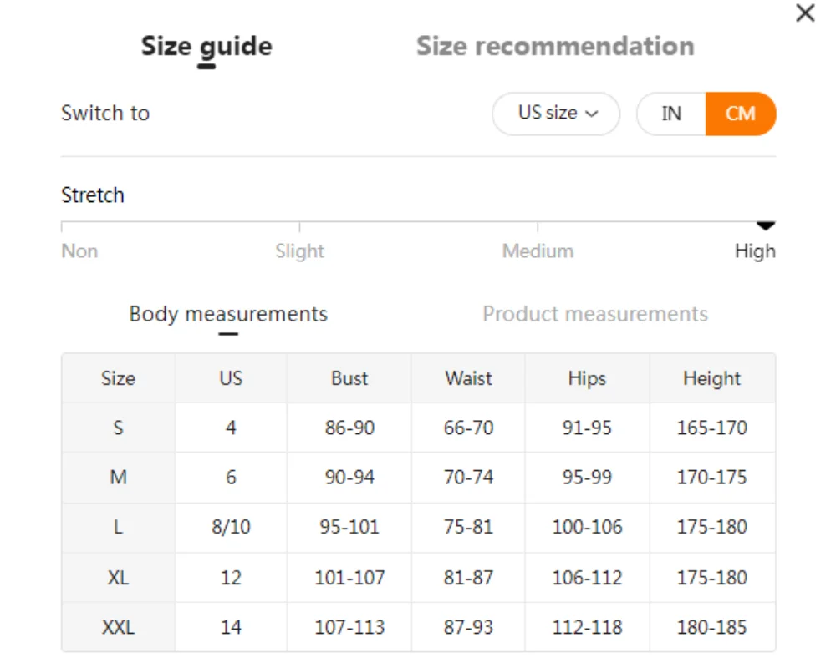Click the Hips column header
This screenshot has width=836, height=668.
(587, 378)
